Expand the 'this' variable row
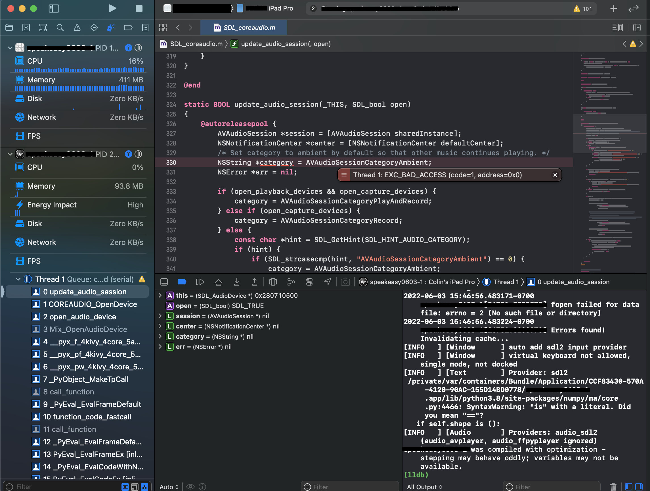The image size is (650, 491). [x=160, y=295]
